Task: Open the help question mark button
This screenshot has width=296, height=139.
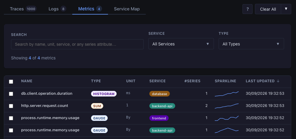Action: [x=248, y=9]
